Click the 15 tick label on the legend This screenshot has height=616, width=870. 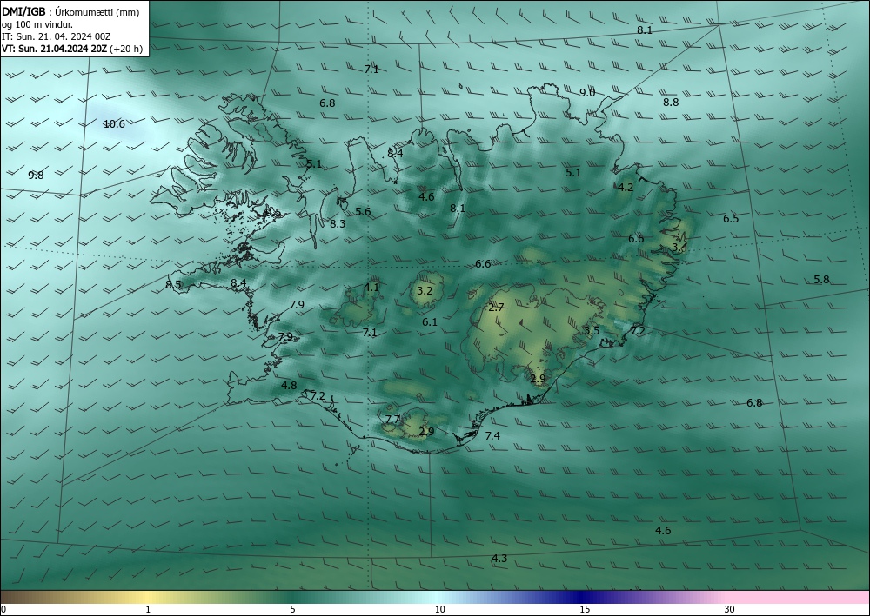tap(585, 610)
